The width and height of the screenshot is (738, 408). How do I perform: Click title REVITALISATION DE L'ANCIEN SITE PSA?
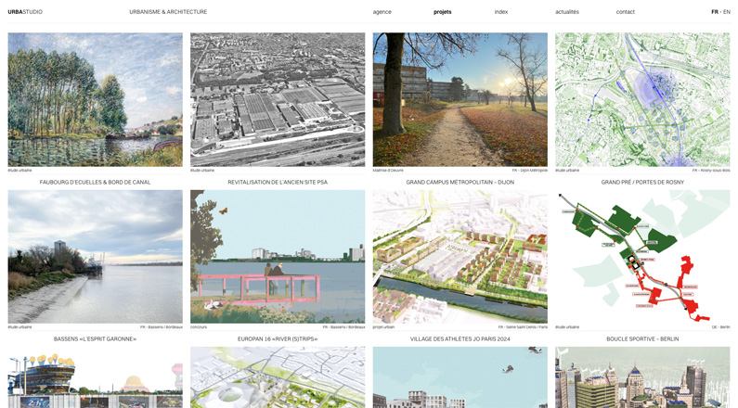point(278,182)
